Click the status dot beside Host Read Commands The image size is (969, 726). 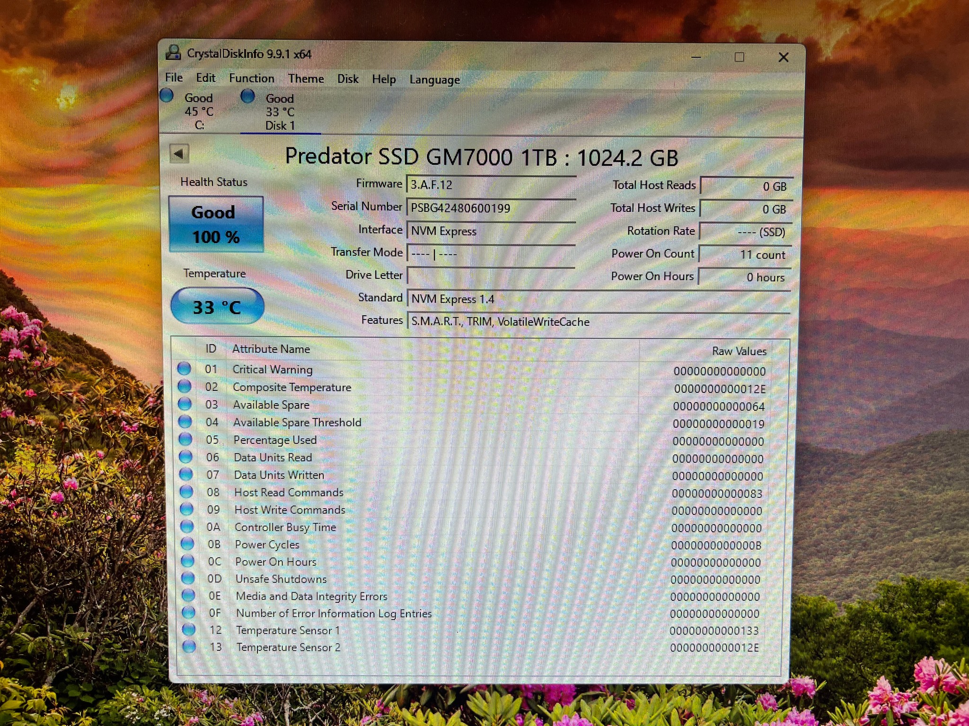tap(186, 492)
